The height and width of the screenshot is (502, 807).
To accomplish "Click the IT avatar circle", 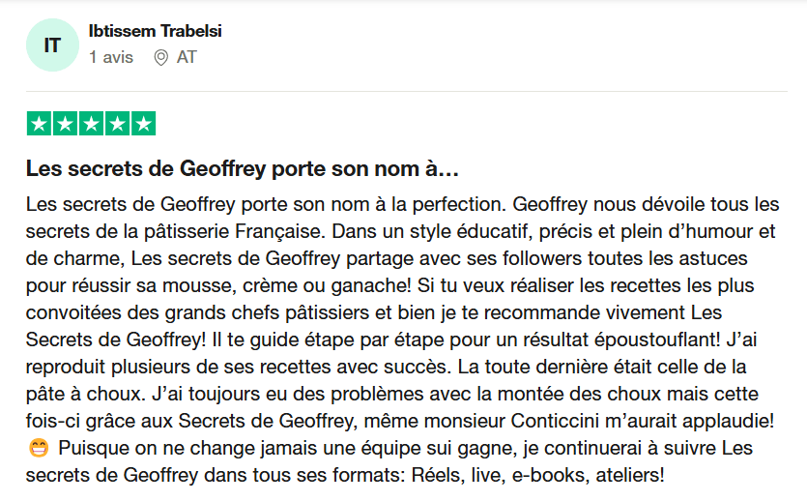I will coord(52,44).
